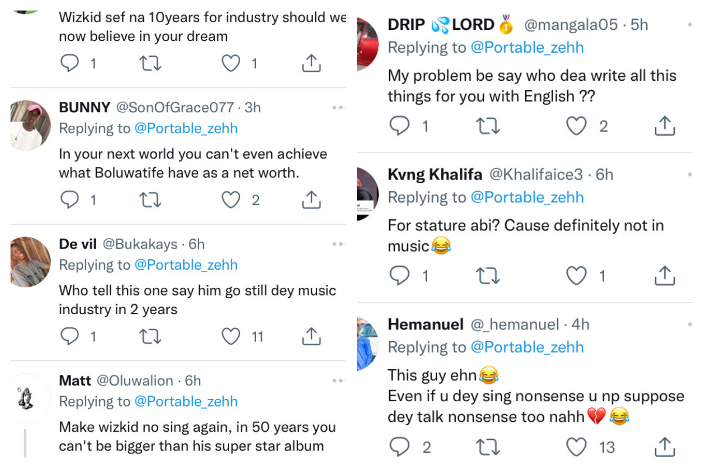Reply to Hemanuel's nonsense tweet
This screenshot has width=703, height=468.
(x=400, y=447)
